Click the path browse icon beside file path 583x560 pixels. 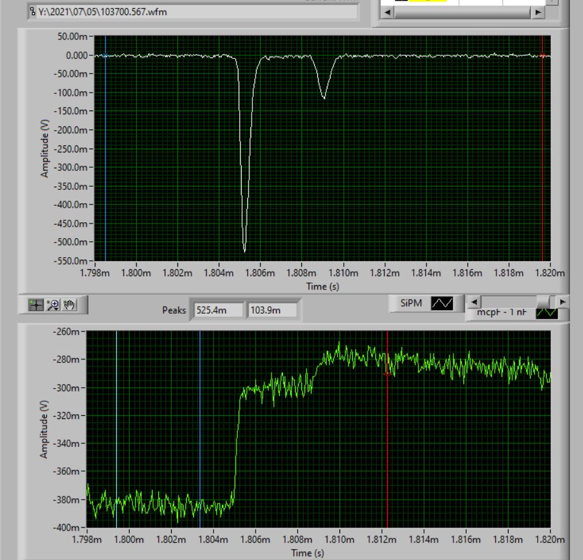click(x=32, y=12)
